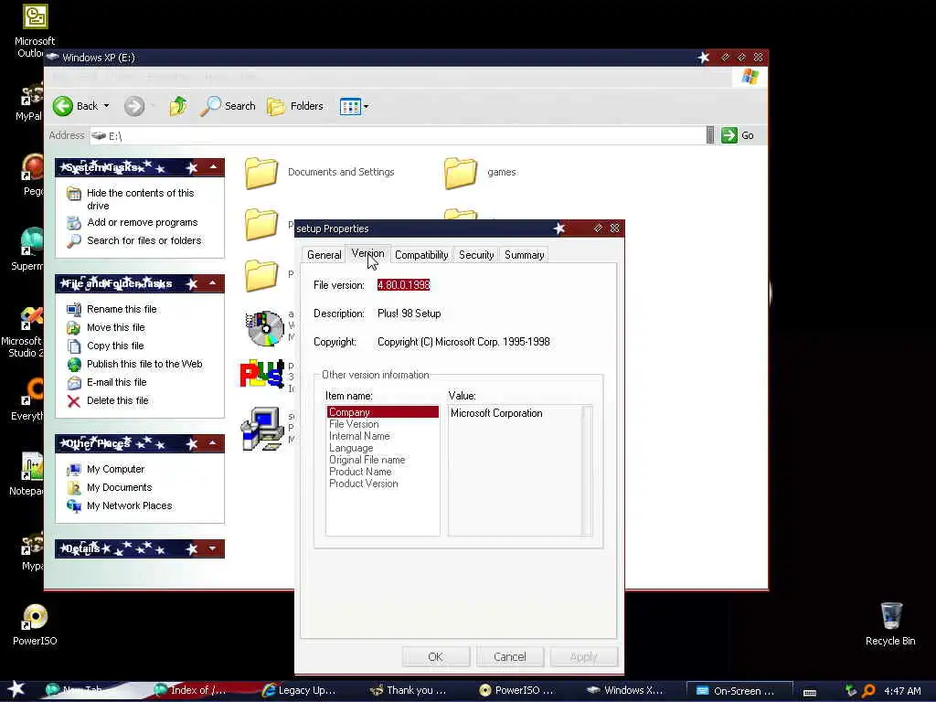
Task: Open the Security tab
Action: pos(476,255)
